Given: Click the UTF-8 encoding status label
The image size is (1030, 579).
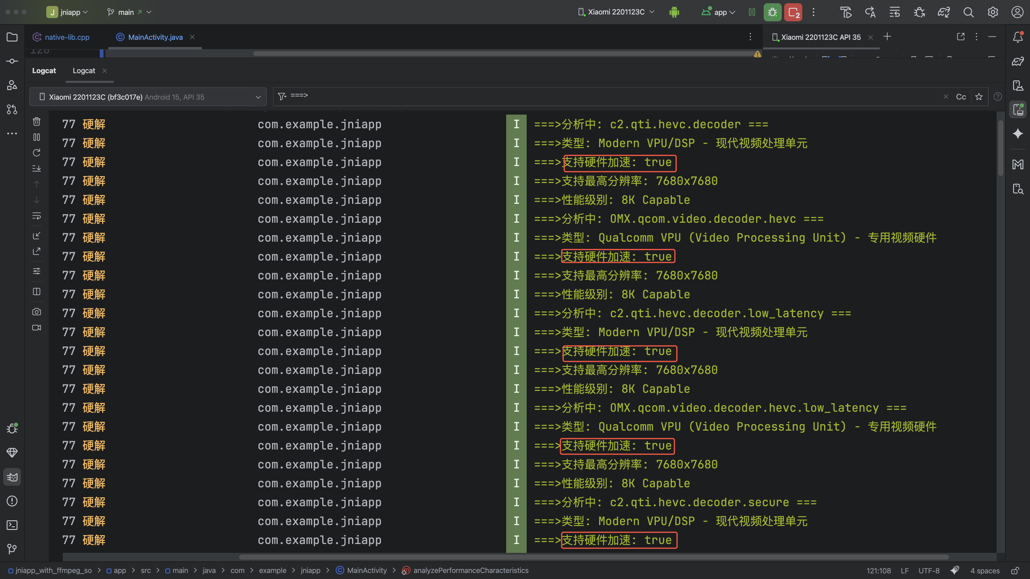Looking at the screenshot, I should [x=929, y=571].
